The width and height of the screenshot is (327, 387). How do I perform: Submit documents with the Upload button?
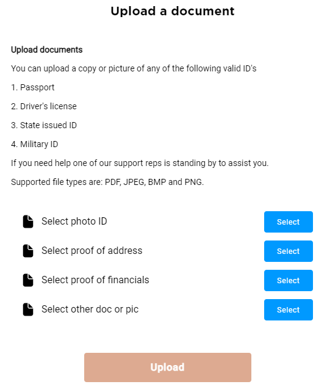[168, 367]
